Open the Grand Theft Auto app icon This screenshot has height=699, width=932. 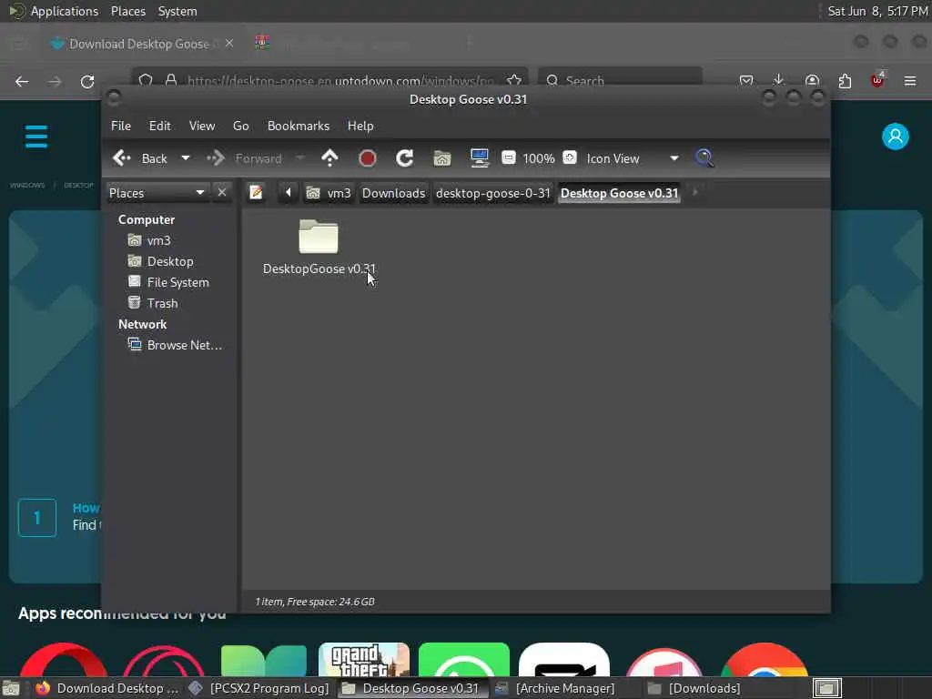point(364,660)
